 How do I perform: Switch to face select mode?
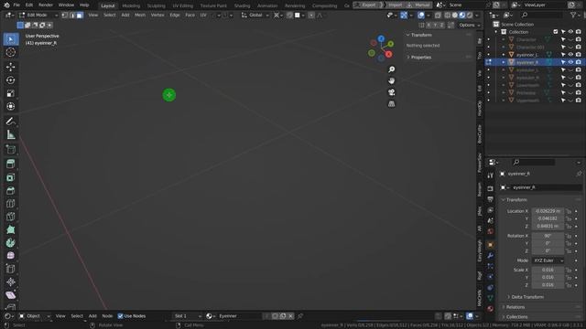point(80,15)
